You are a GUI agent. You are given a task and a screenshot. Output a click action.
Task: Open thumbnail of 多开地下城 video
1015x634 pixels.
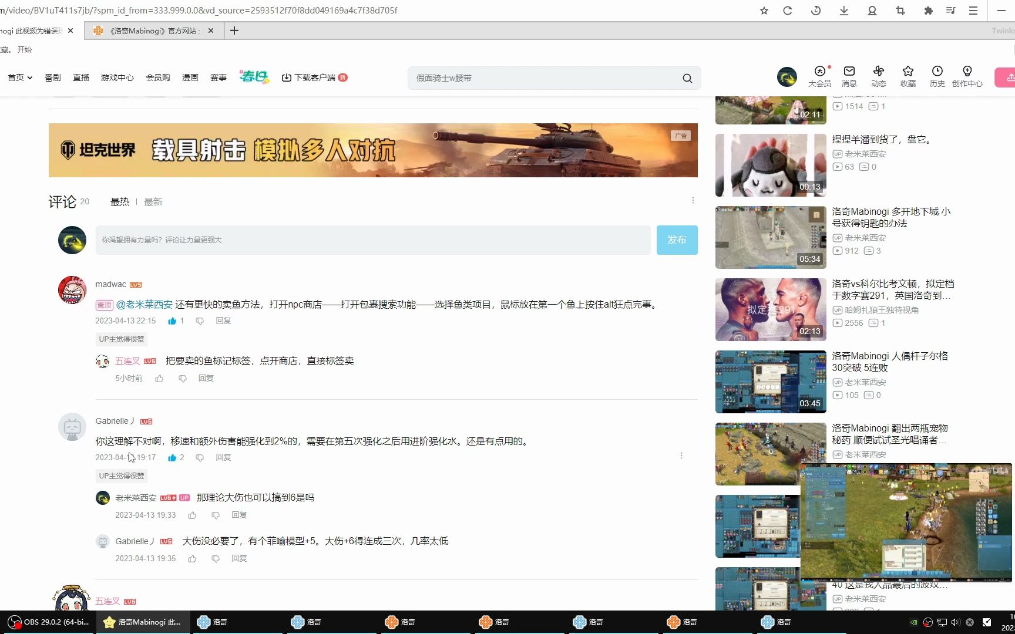(x=771, y=237)
